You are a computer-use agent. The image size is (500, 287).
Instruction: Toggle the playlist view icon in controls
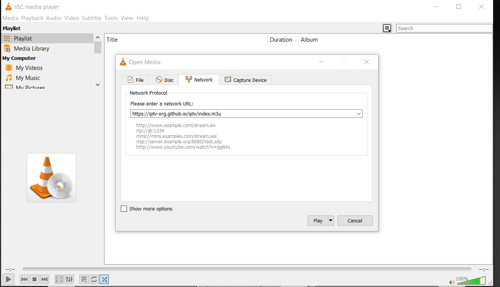[84, 279]
